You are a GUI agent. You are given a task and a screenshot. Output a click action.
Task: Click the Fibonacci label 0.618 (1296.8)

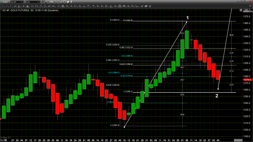(x=126, y=64)
